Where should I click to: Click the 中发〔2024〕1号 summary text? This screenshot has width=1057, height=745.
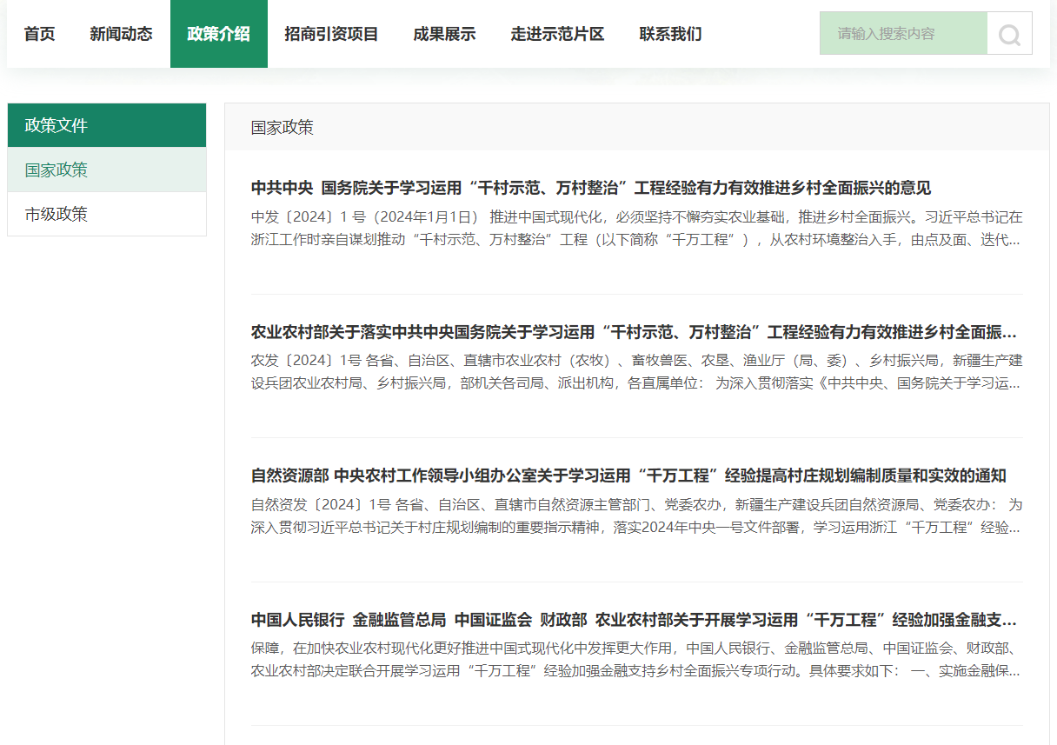pos(634,229)
